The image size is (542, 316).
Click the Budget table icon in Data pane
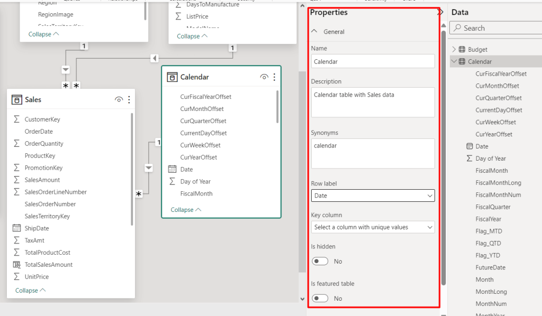pos(462,49)
